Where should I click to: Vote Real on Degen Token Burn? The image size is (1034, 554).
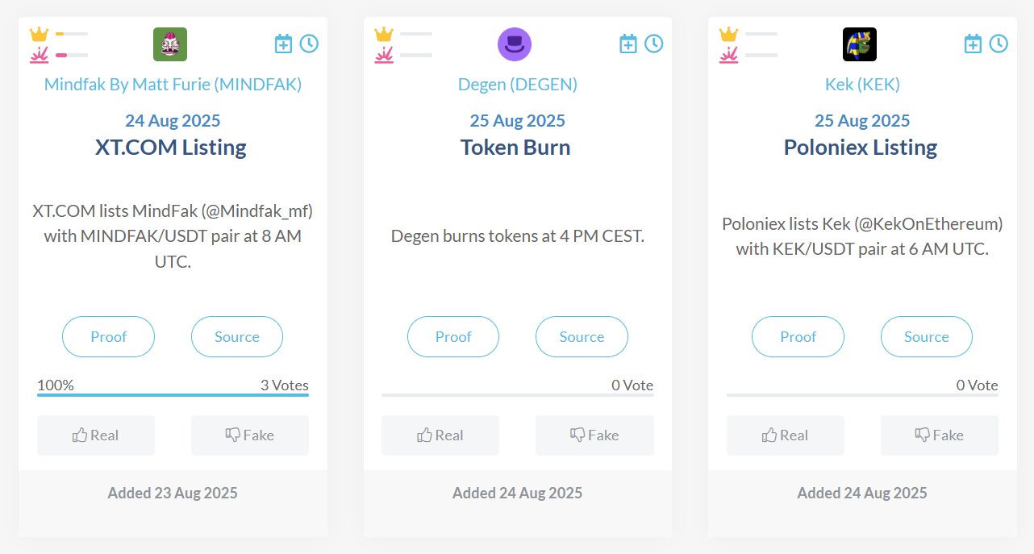[x=440, y=435]
